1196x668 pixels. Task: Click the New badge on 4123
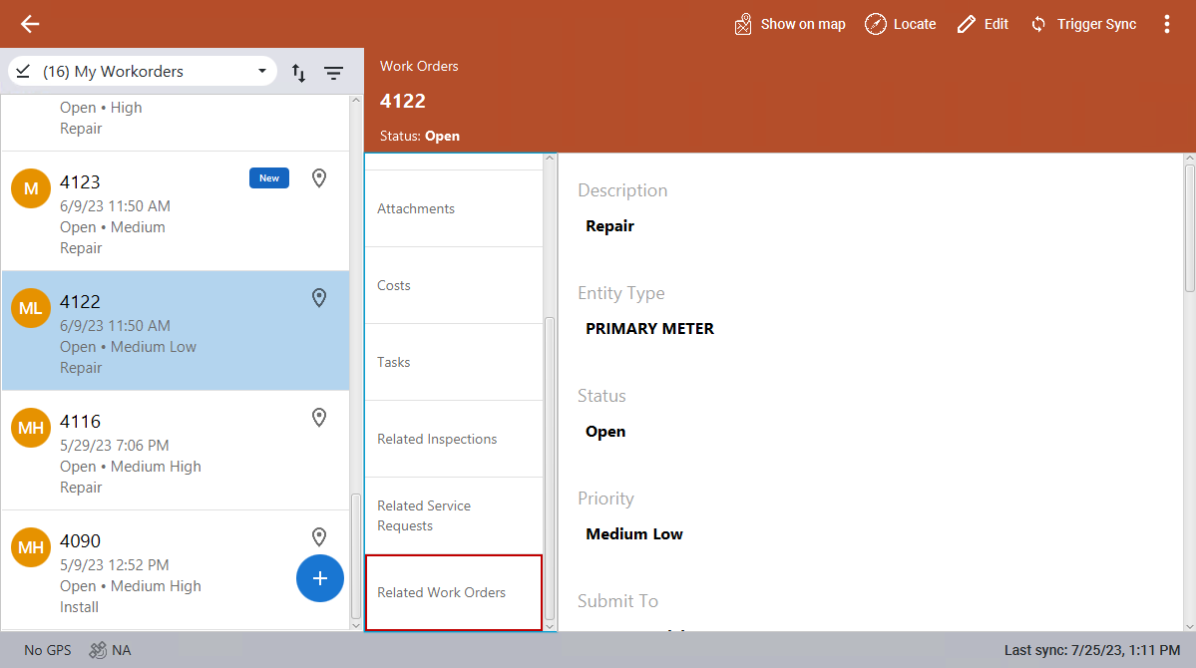click(x=269, y=177)
